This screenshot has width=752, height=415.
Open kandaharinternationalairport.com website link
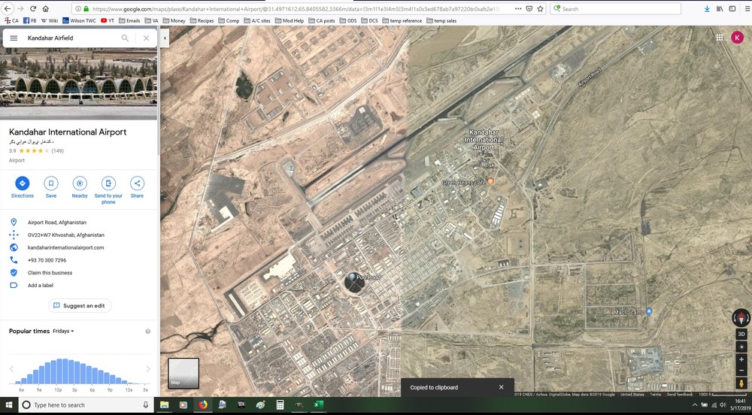click(65, 248)
